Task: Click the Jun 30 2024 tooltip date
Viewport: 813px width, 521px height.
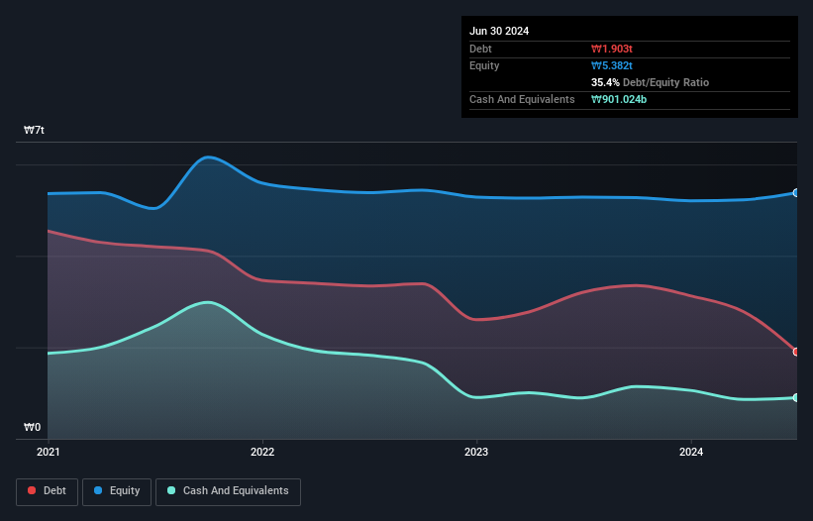Action: 499,31
